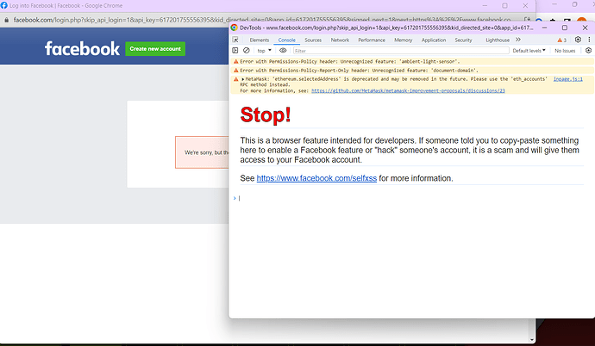The width and height of the screenshot is (595, 346).
Task: Open the Memory tab
Action: 403,40
